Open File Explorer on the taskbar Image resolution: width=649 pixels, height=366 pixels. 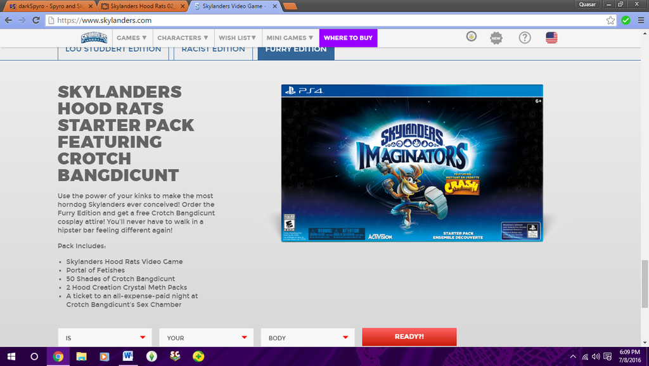tap(81, 356)
